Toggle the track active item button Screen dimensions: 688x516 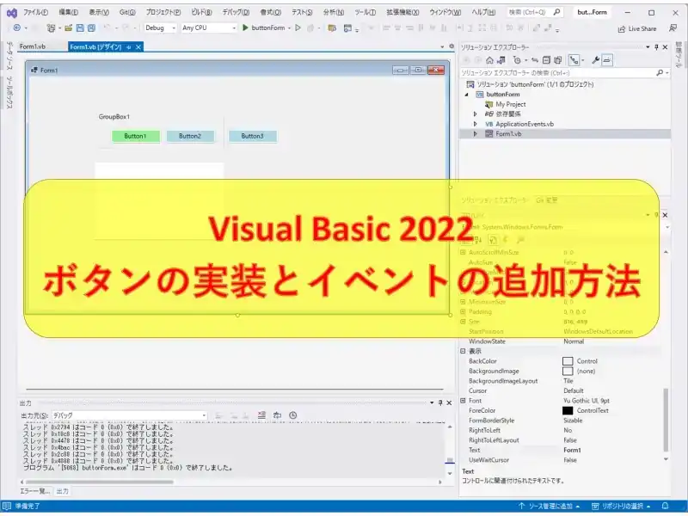[x=574, y=60]
